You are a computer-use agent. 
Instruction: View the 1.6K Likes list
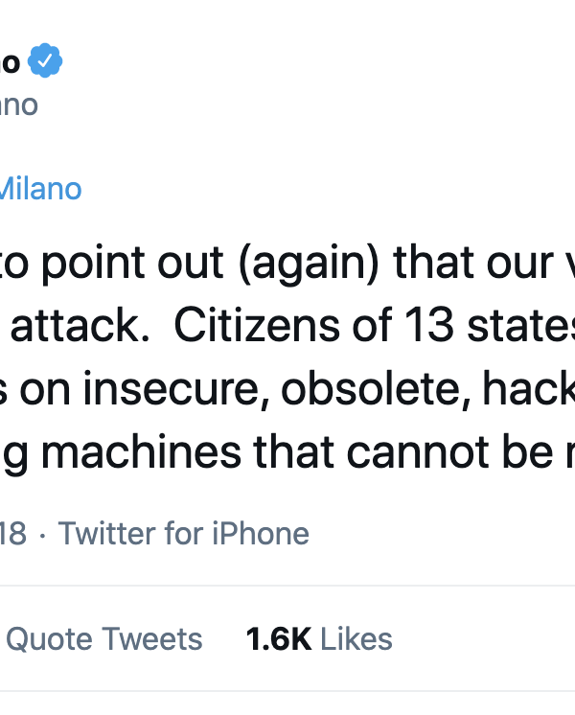tap(319, 639)
